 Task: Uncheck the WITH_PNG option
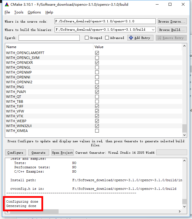97,87
